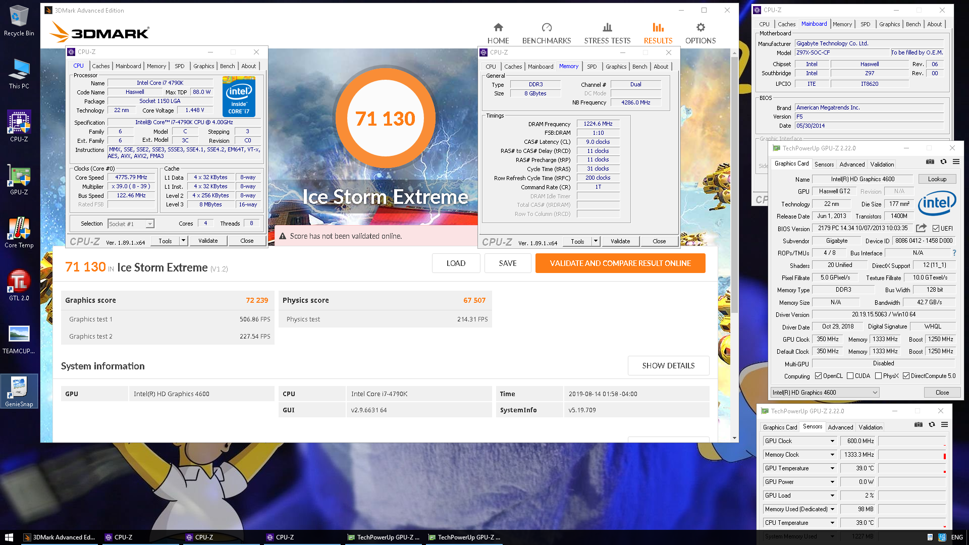Toggle UEFI checkbox in GPU-Z
The image size is (969, 545).
point(936,228)
